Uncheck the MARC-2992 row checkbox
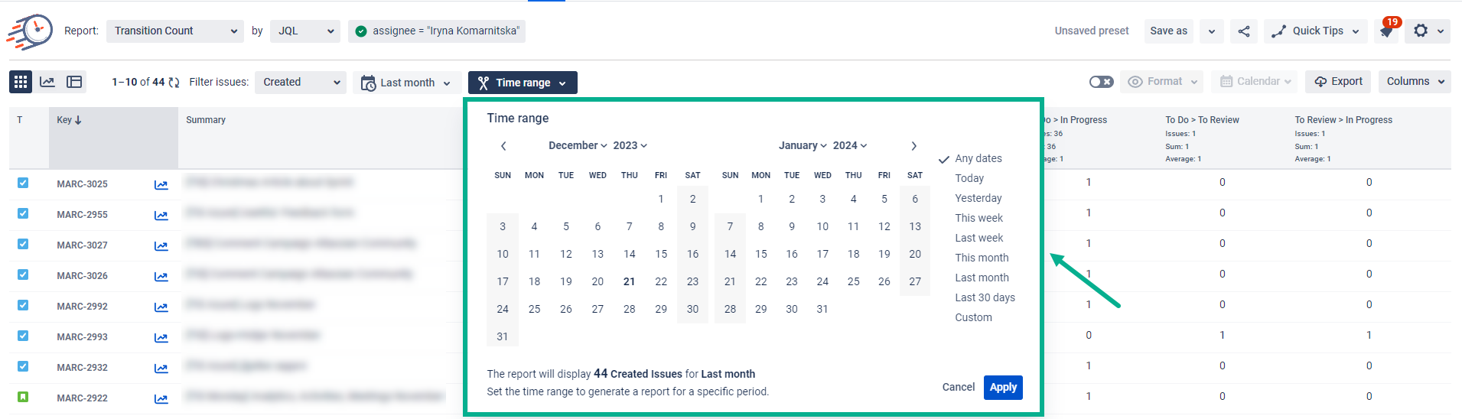 (x=23, y=305)
